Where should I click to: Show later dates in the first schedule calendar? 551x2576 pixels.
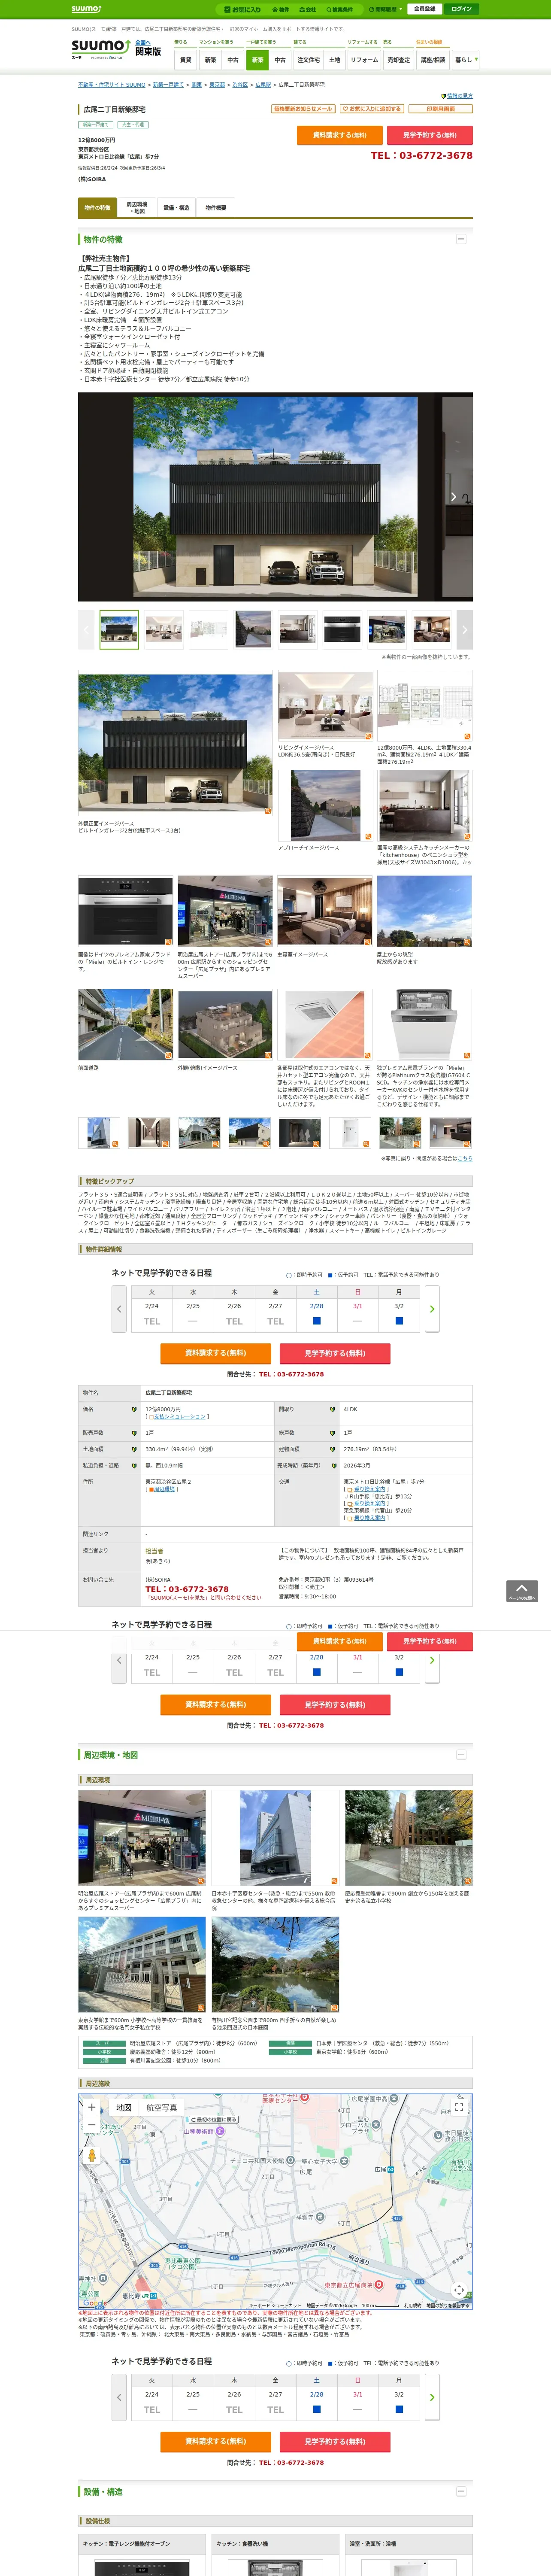432,1309
